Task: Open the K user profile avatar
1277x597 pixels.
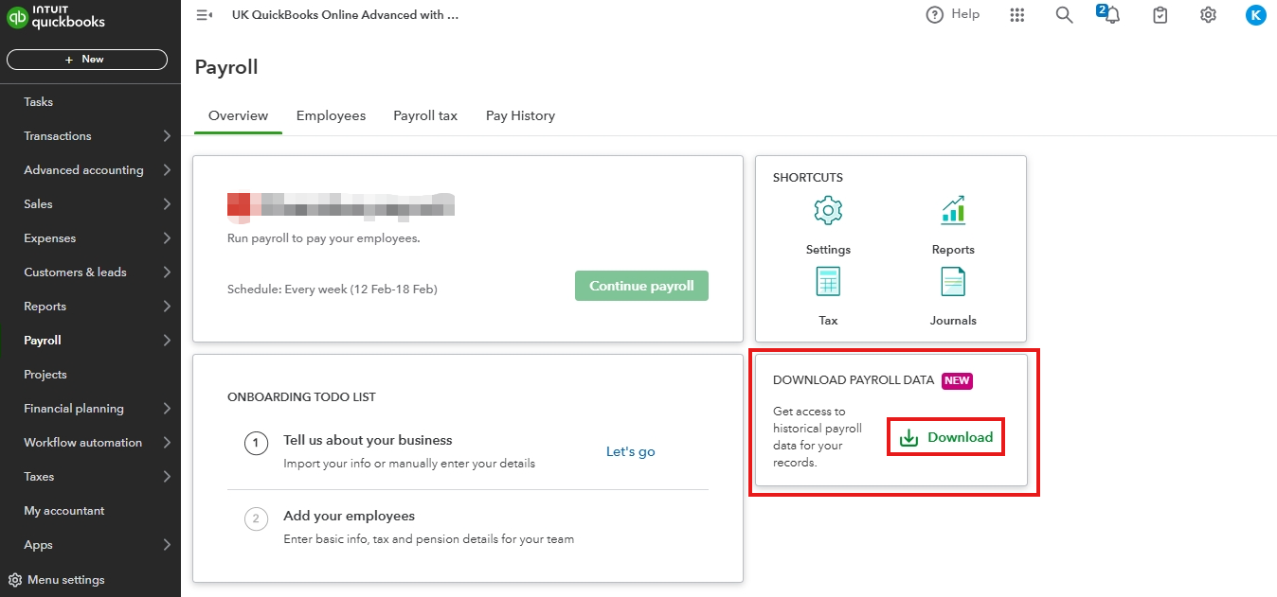Action: click(1255, 15)
